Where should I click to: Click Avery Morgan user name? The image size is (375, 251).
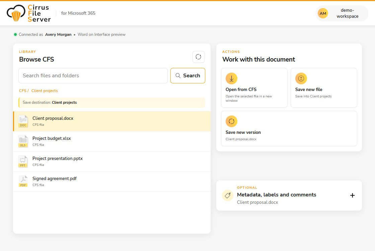pyautogui.click(x=58, y=34)
